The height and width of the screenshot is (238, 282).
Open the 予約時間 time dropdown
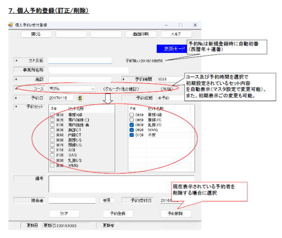pos(170,79)
